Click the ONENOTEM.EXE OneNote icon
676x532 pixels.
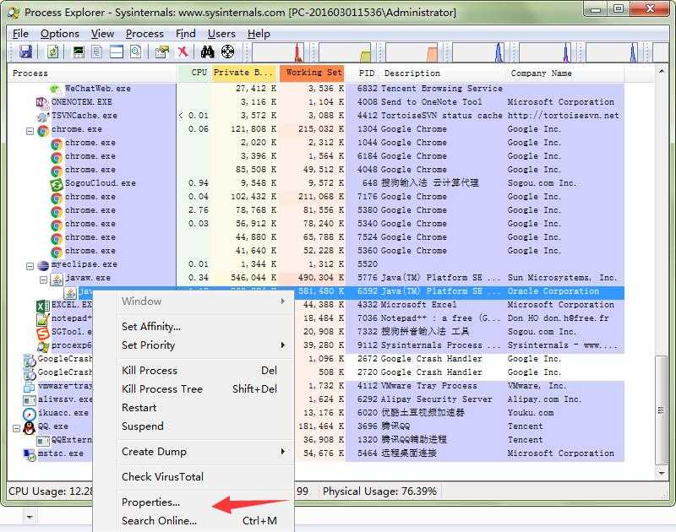41,102
